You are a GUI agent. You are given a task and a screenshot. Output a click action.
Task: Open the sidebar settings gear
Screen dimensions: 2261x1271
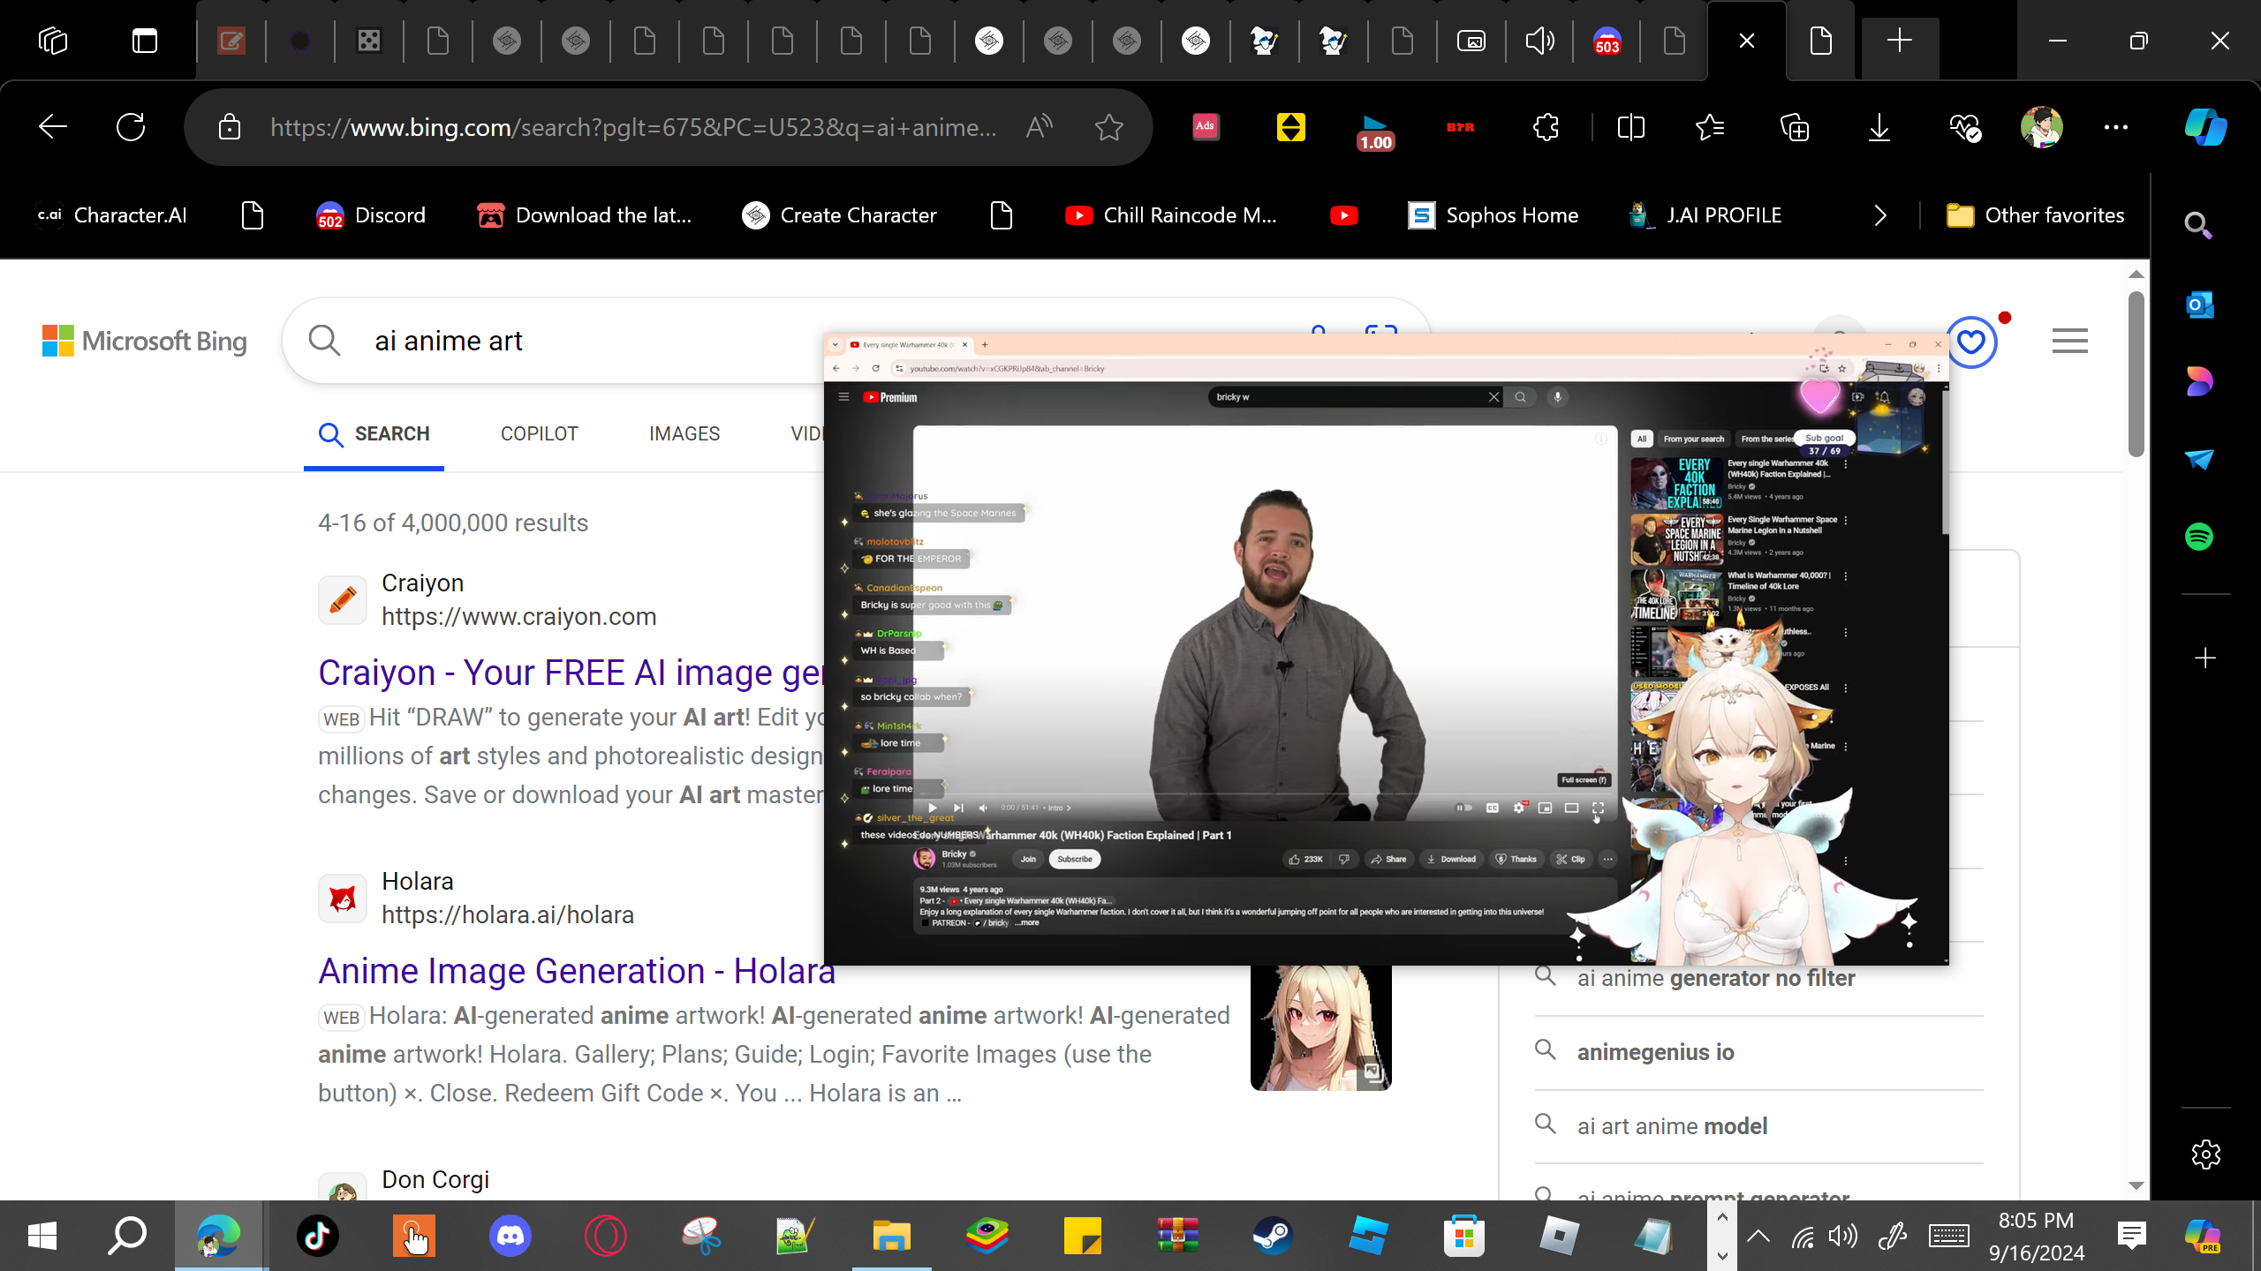point(2205,1154)
